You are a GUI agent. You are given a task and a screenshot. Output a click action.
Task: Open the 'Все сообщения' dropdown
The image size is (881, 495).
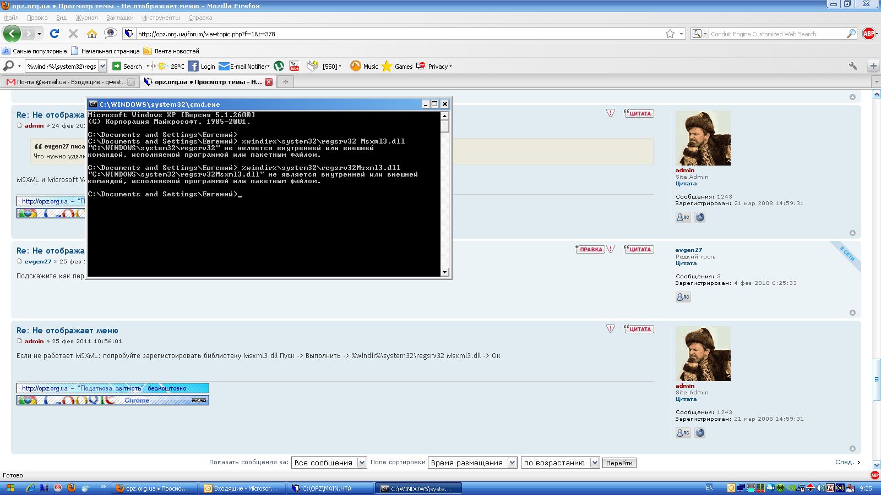click(x=329, y=463)
